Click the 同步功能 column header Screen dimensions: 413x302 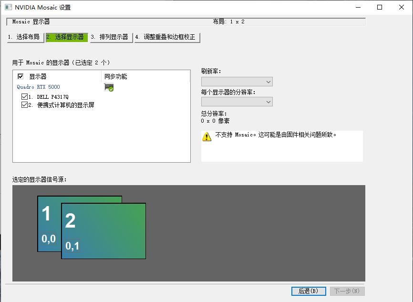115,76
